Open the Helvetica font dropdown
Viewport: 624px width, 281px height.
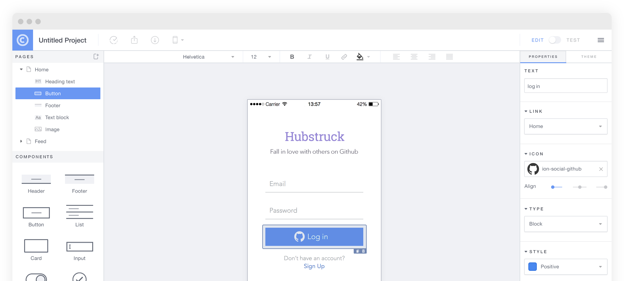click(208, 57)
